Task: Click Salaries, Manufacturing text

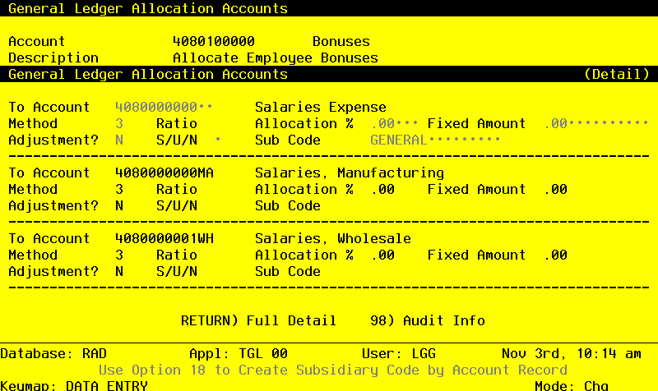Action: coord(349,172)
